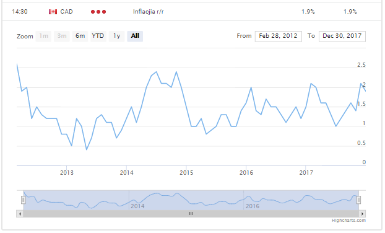Viewport: 385px width, 233px height.
Task: Click the 2016 label in navigator
Action: (253, 206)
